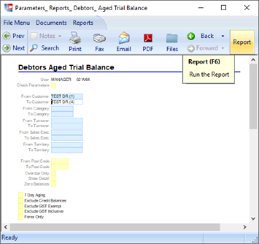The image size is (259, 244).
Task: Close the Aged Trial Balance window
Action: pyautogui.click(x=247, y=8)
